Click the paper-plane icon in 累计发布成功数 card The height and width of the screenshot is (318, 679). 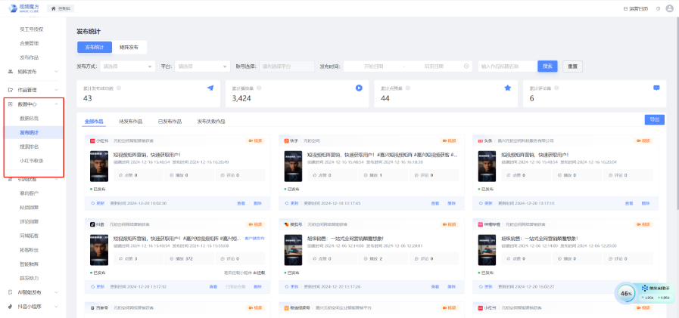(x=210, y=88)
